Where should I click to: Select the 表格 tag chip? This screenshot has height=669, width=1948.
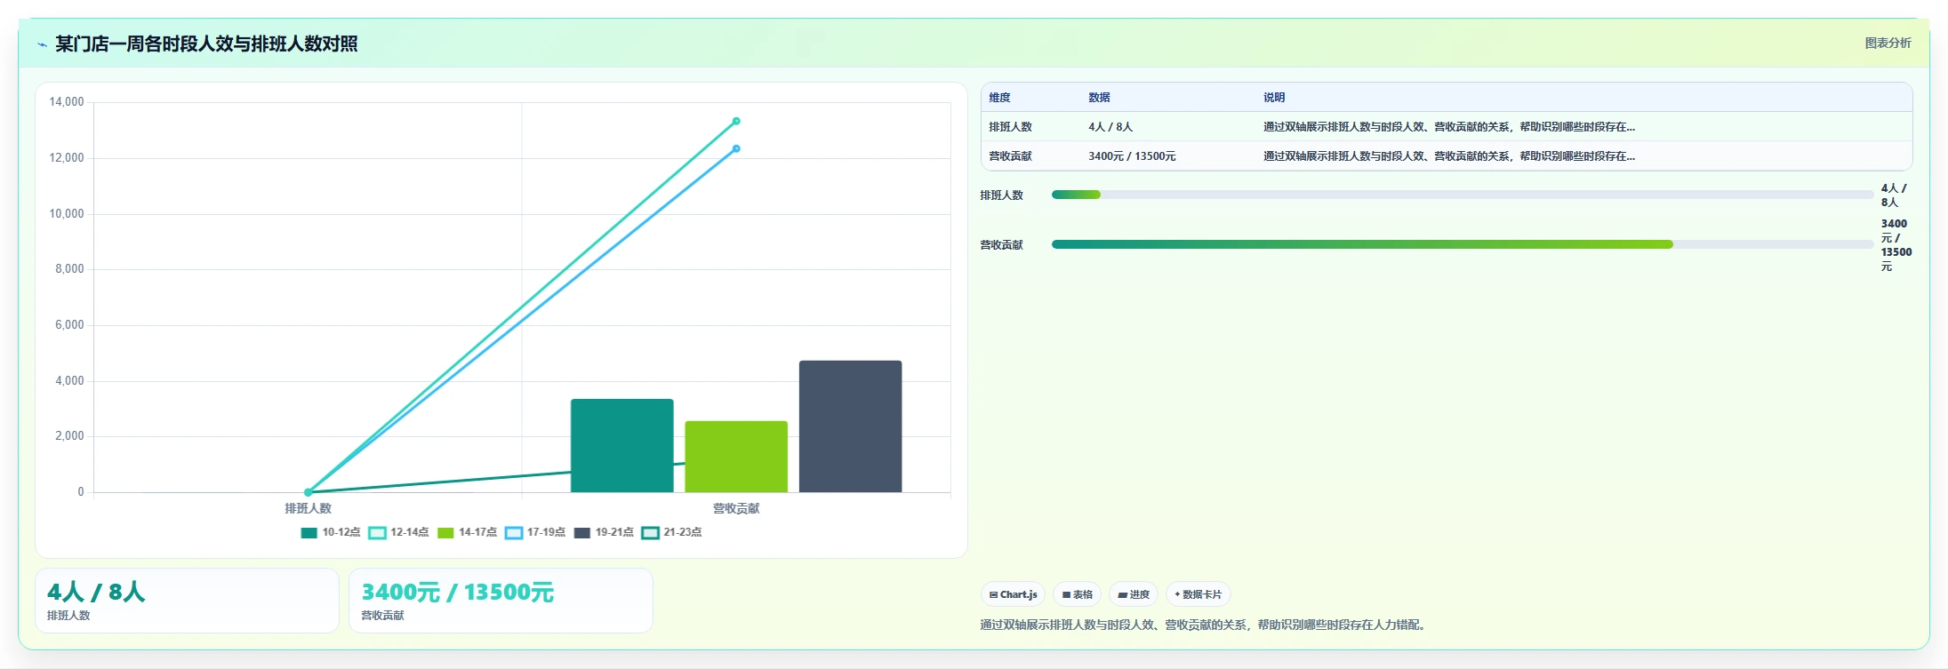point(1078,594)
